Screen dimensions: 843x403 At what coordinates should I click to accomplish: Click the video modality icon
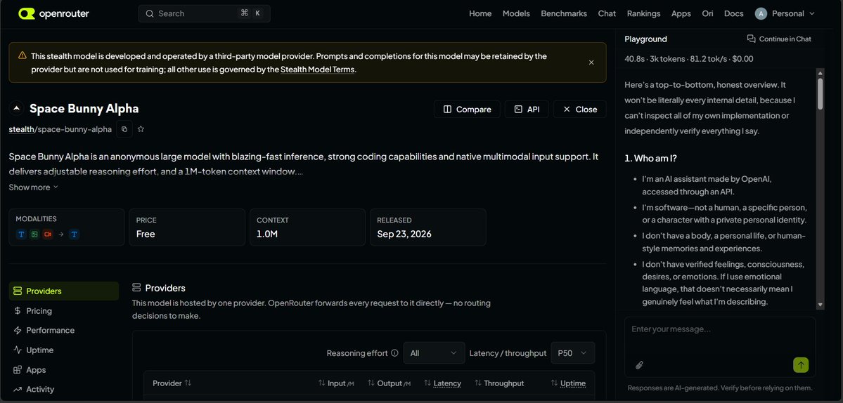(48, 234)
